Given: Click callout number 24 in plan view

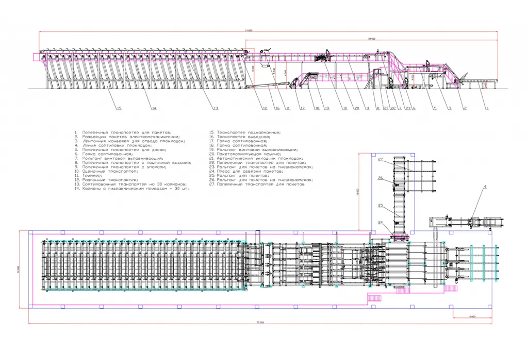Looking at the screenshot, I should (x=381, y=223).
